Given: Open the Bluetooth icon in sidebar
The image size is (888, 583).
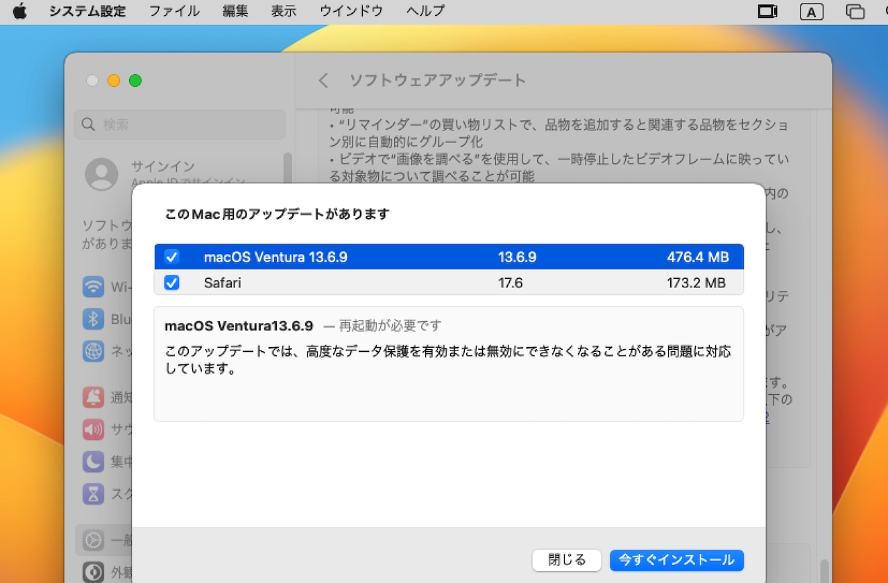Looking at the screenshot, I should coord(93,319).
